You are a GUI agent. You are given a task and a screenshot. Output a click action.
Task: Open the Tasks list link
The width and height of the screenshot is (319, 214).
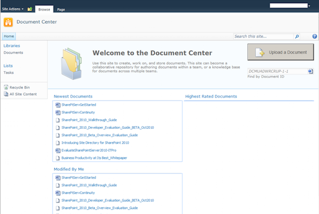(x=9, y=72)
